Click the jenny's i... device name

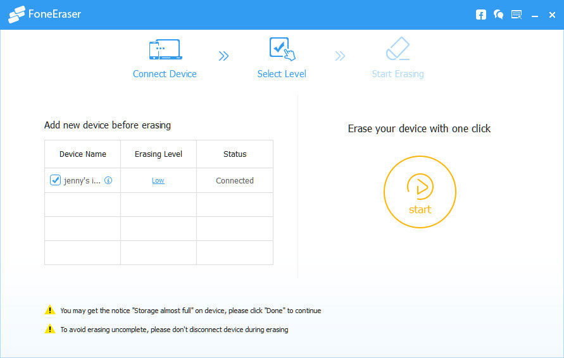click(82, 180)
